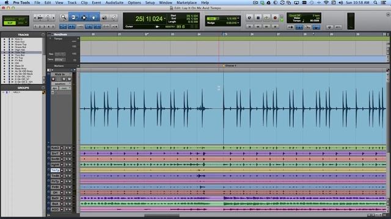Mute the Kick In track

point(69,79)
